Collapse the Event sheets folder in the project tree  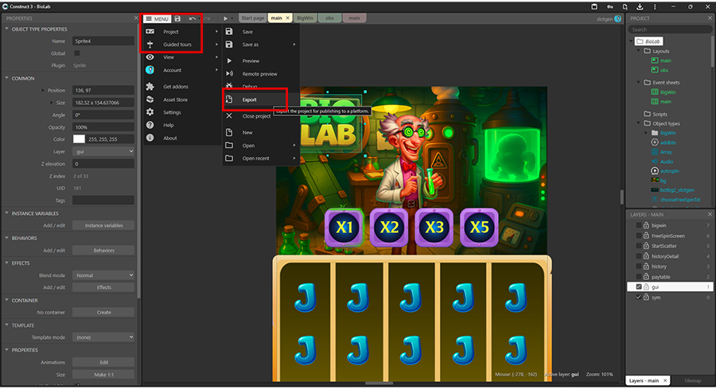tap(638, 82)
